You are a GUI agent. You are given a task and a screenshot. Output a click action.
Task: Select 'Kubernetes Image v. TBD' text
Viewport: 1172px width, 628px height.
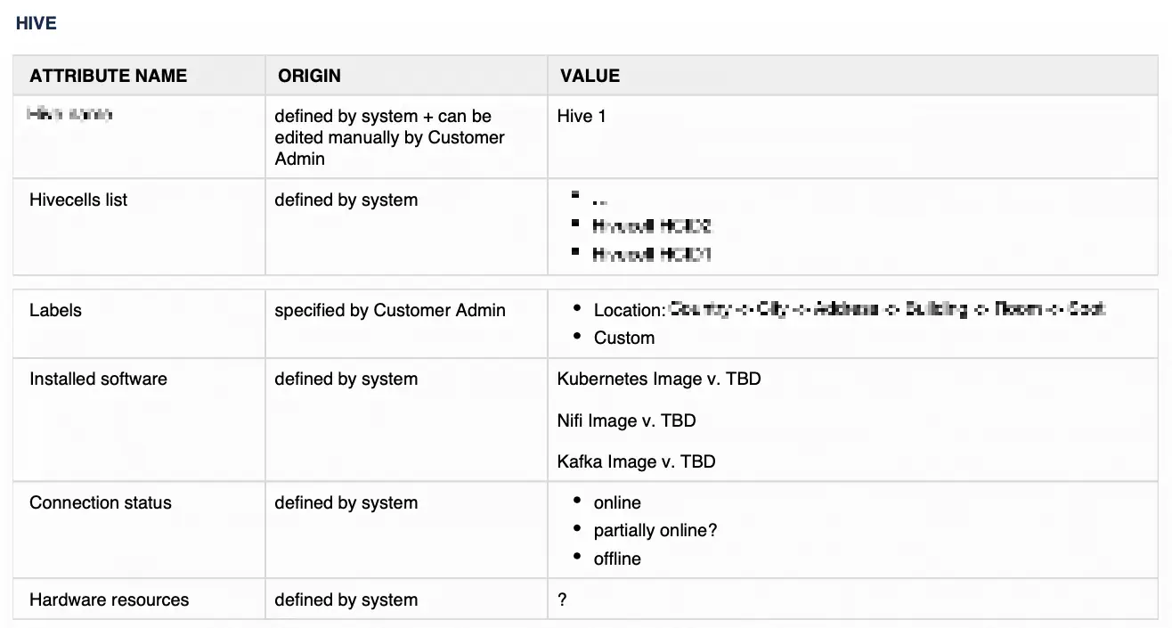coord(659,379)
